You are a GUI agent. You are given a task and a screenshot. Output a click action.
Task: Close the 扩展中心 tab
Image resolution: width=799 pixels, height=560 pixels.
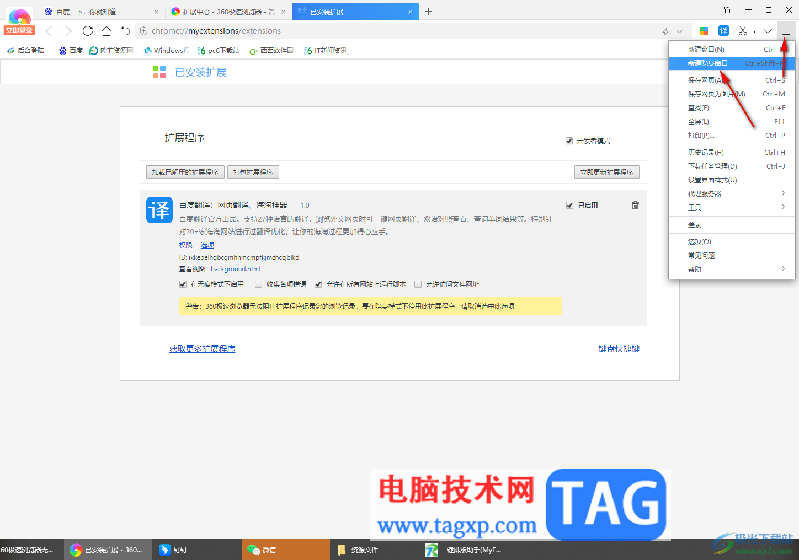tap(283, 12)
